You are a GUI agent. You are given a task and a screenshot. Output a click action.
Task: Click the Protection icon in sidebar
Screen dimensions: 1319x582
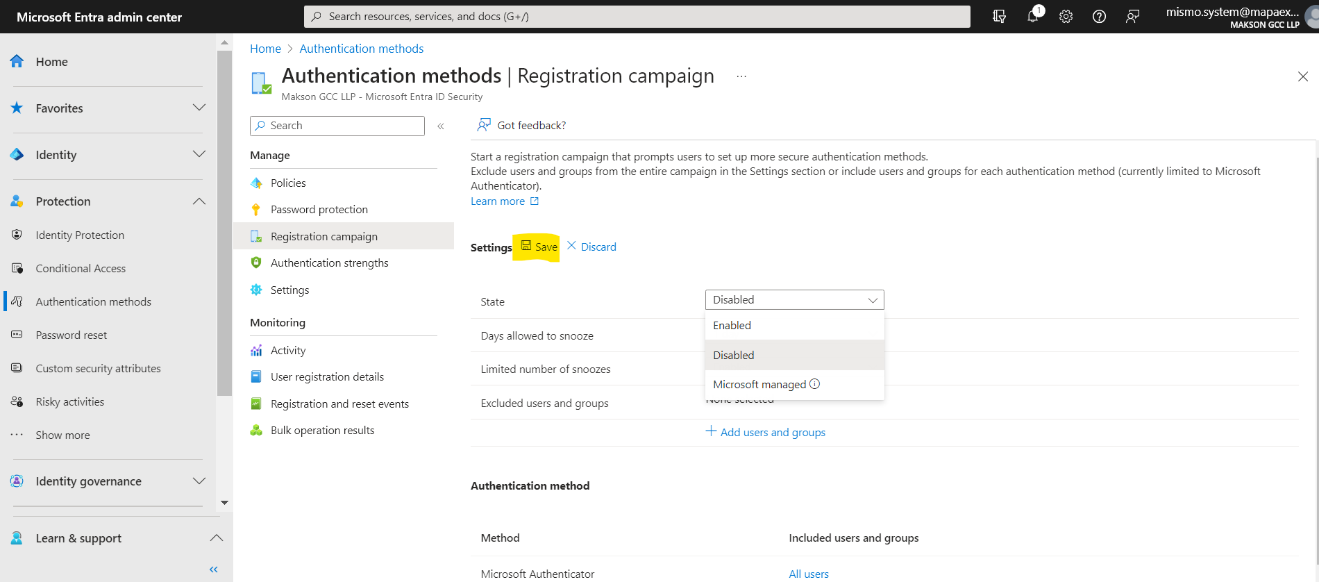click(x=17, y=201)
